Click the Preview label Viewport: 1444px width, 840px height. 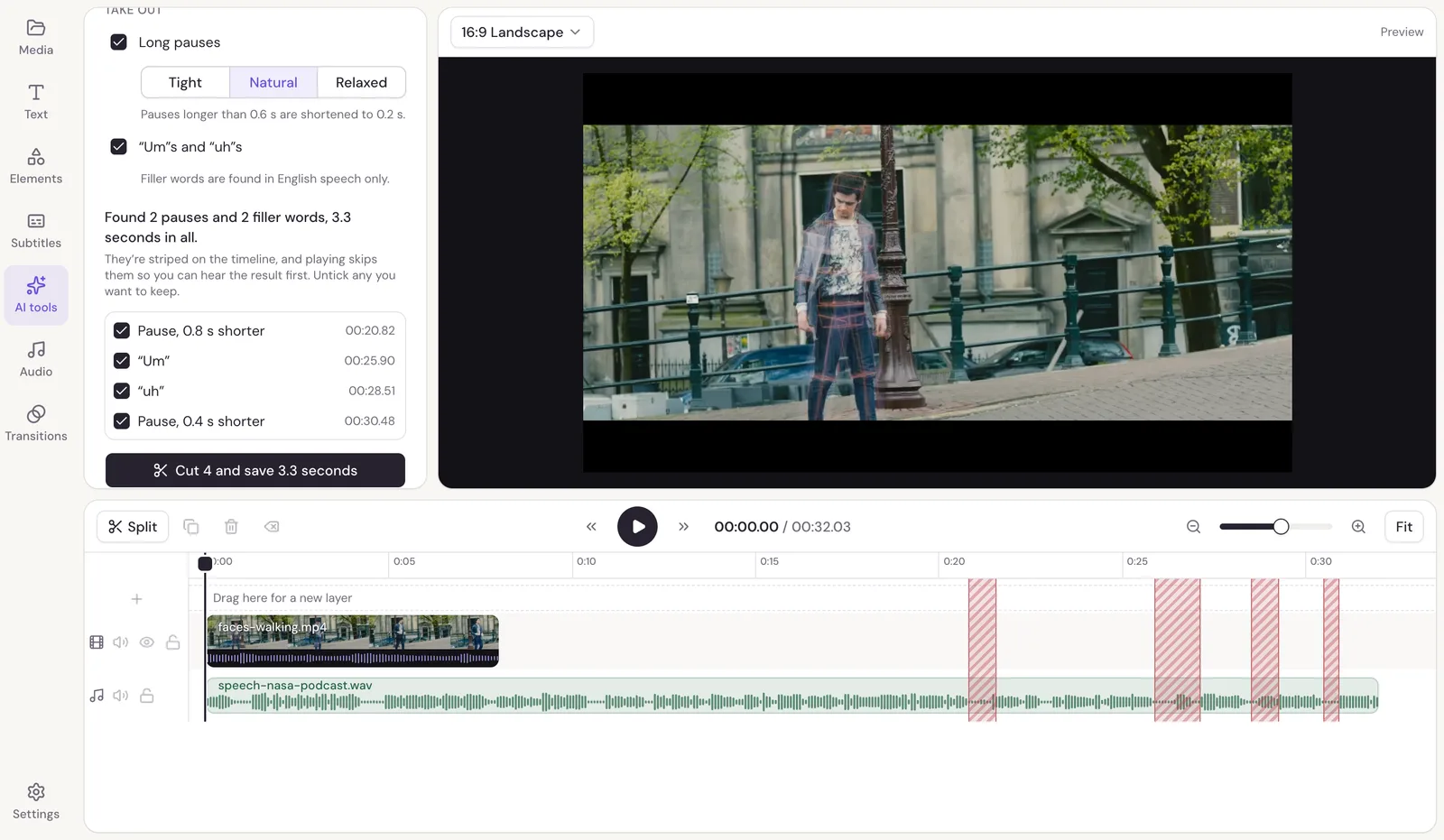[1402, 32]
